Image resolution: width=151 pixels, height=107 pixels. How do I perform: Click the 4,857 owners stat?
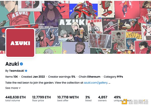[103, 99]
